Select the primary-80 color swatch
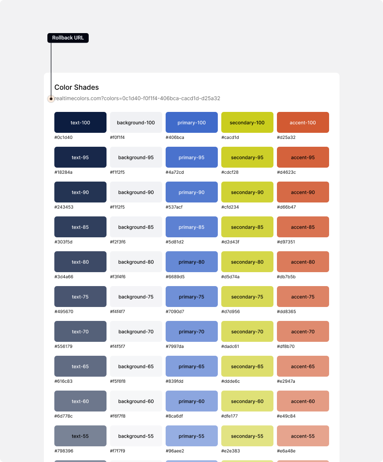Screen dimensions: 383x462 [x=191, y=262]
